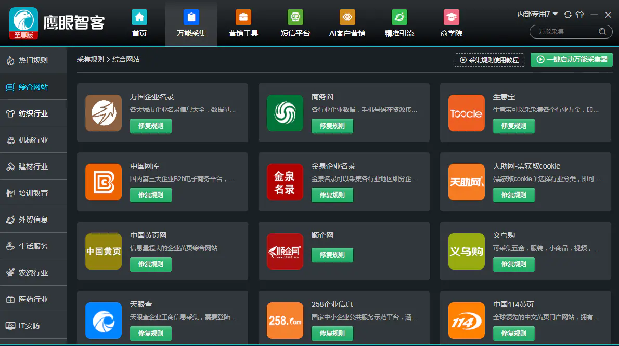This screenshot has height=346, width=619.
Task: Click 一键启动万能采集器 button
Action: pyautogui.click(x=571, y=60)
